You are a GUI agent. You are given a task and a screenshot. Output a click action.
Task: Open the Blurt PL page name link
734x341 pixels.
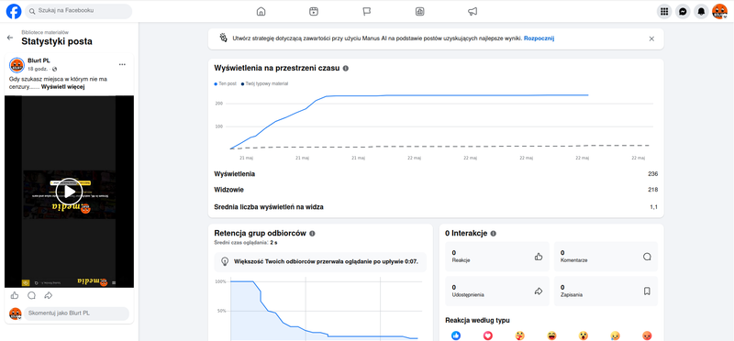point(39,60)
